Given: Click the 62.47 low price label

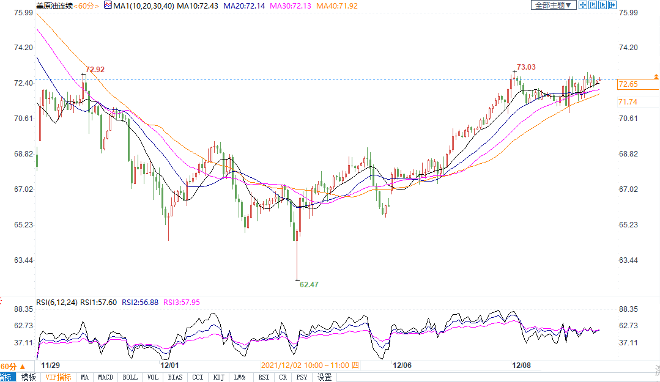Looking at the screenshot, I should pyautogui.click(x=308, y=284).
